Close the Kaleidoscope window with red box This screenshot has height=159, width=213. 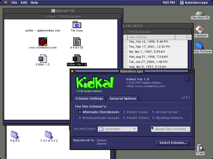click(191, 71)
